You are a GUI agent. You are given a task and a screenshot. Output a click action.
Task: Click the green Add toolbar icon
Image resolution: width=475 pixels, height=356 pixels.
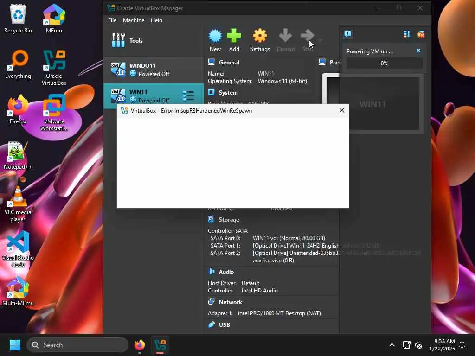(x=234, y=36)
